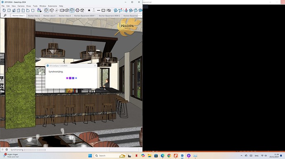Open Netflix from the taskbar

click(136, 156)
